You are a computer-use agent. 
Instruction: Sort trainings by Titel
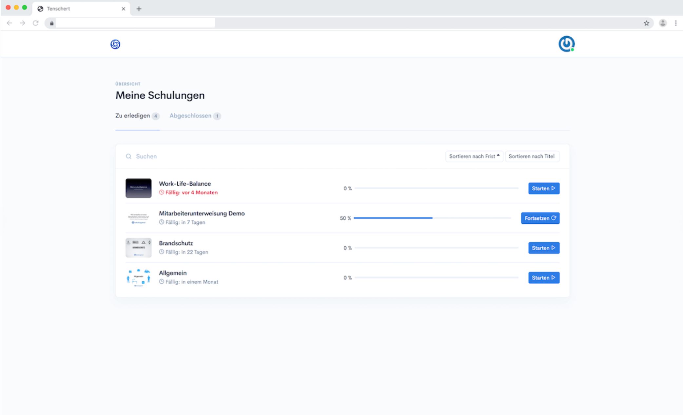pyautogui.click(x=532, y=156)
